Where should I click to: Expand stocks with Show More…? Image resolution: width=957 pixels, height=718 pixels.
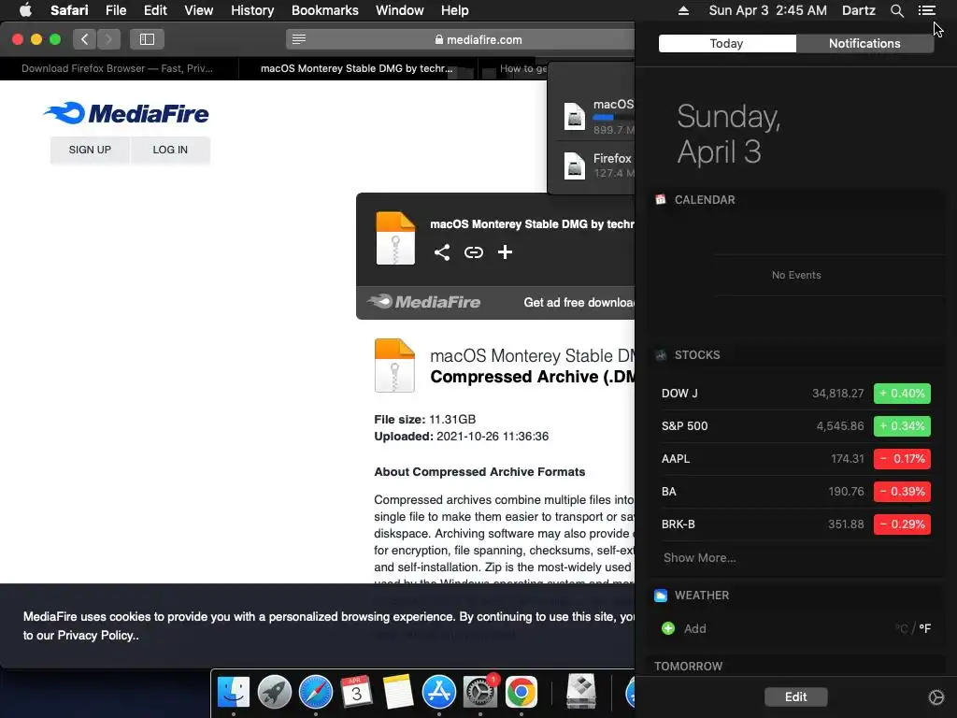point(699,557)
